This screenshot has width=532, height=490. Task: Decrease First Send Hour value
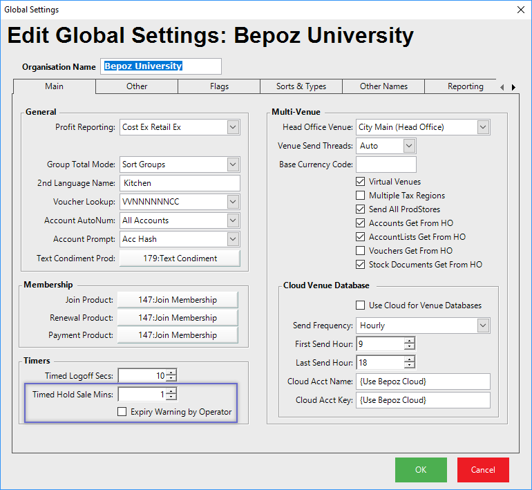pyautogui.click(x=410, y=346)
